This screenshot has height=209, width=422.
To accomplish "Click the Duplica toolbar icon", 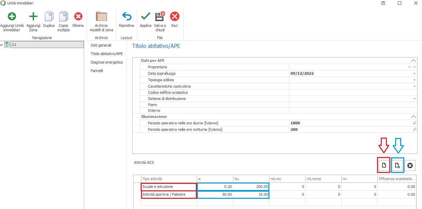I will click(x=49, y=17).
